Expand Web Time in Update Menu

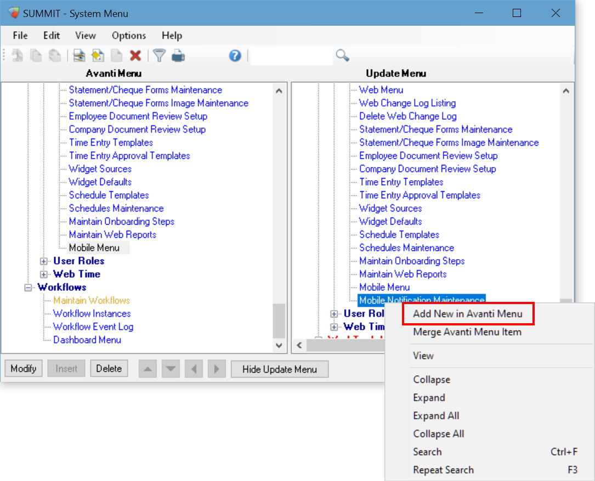tap(334, 327)
